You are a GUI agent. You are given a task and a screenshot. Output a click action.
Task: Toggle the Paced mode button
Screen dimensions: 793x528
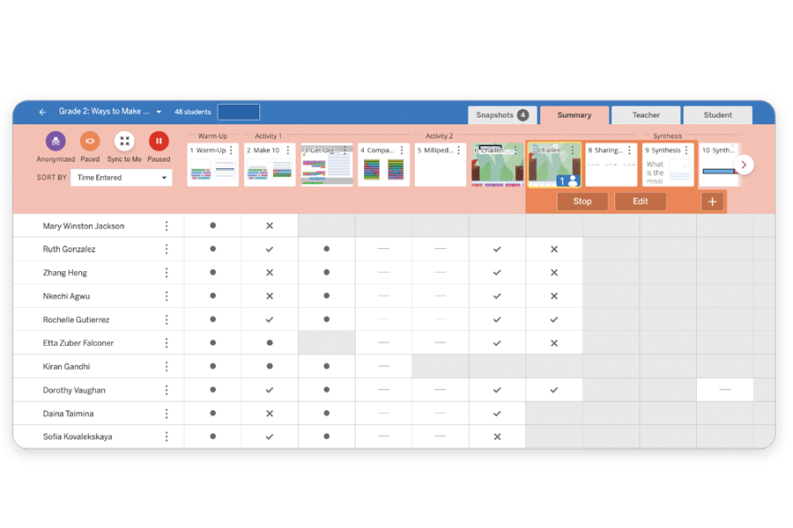click(90, 142)
